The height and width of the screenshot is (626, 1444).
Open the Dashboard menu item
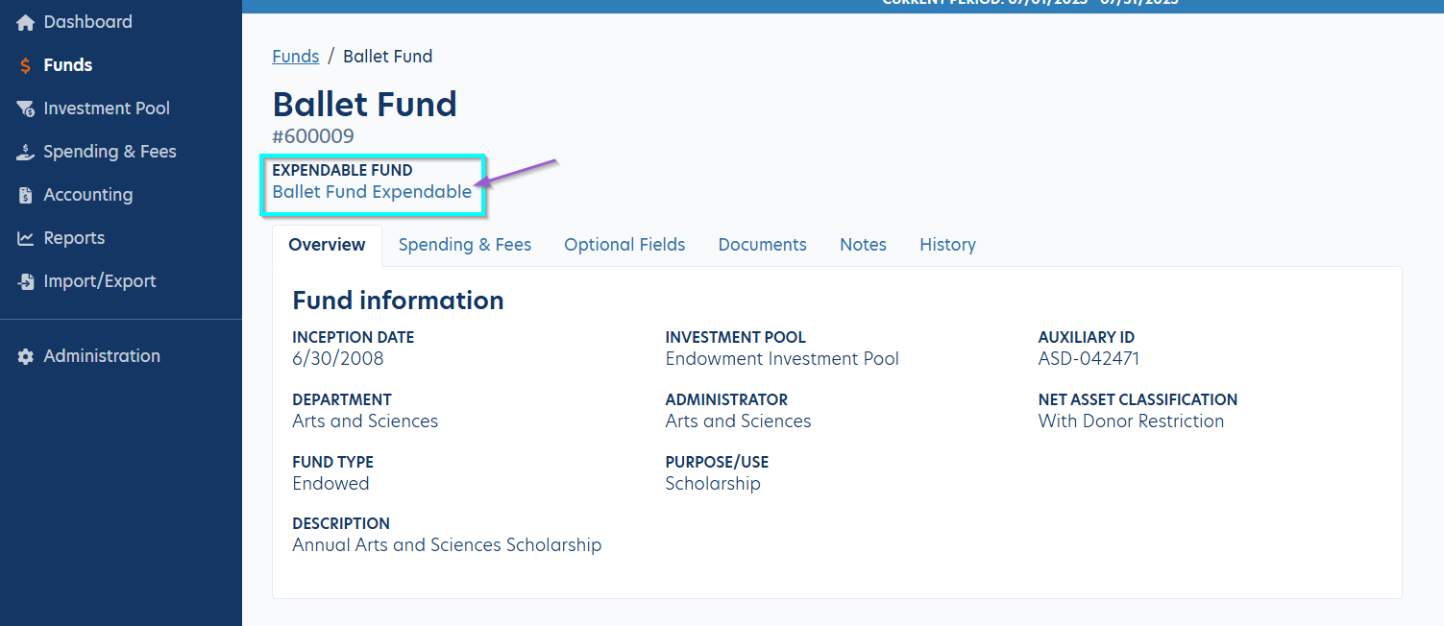[x=87, y=22]
